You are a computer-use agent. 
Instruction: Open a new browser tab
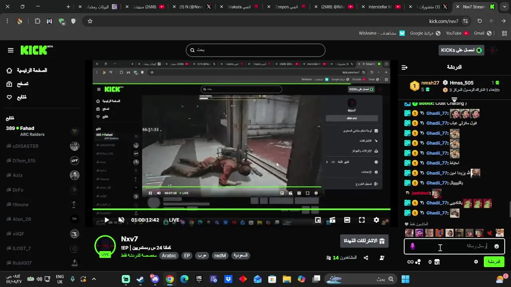(x=68, y=7)
